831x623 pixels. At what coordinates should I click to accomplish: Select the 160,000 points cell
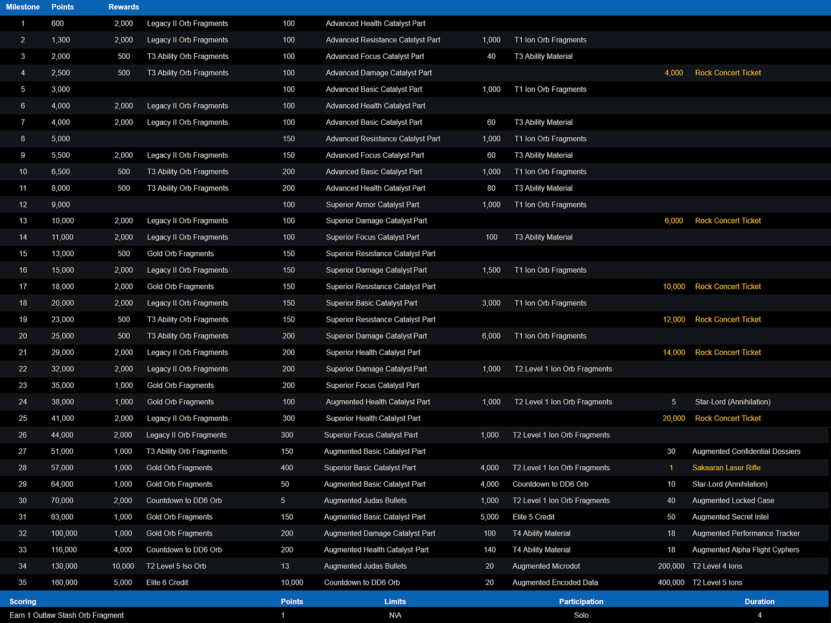pos(64,582)
